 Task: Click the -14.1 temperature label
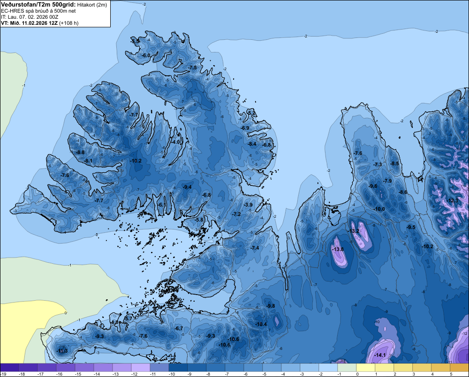pos(380,355)
